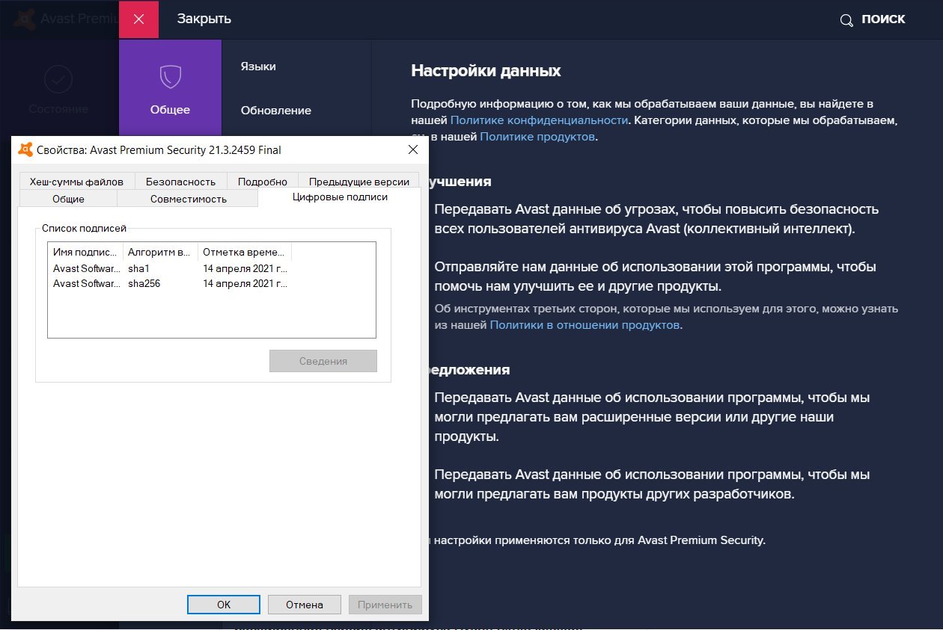Click Отмена button
The width and height of the screenshot is (943, 630).
[305, 605]
